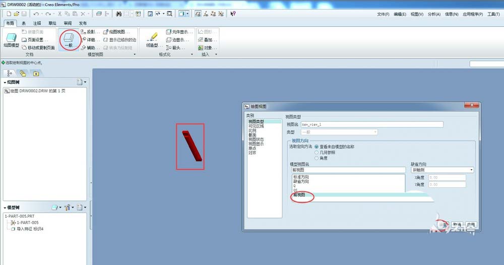Click the 取消 cancel button
This screenshot has height=265, width=504.
457,225
